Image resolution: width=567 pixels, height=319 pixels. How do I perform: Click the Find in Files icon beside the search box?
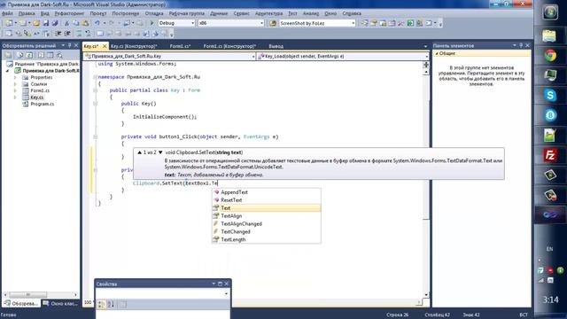point(273,23)
